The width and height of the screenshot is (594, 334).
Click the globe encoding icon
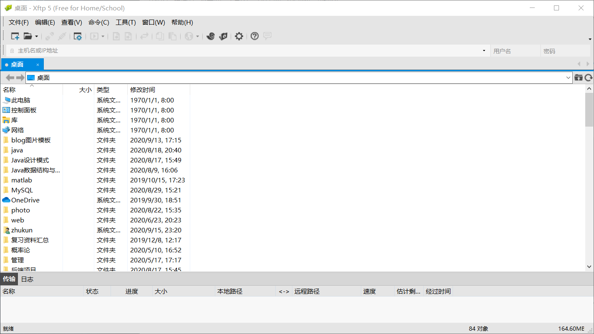click(x=189, y=36)
